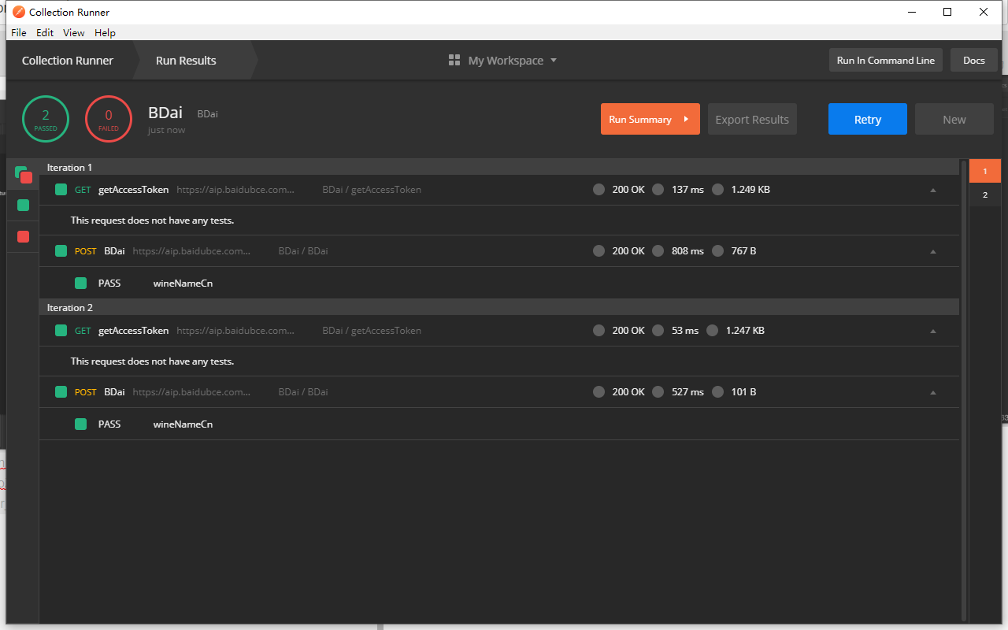Click the 2 PASSED green circle
The image size is (1008, 630).
[x=46, y=119]
